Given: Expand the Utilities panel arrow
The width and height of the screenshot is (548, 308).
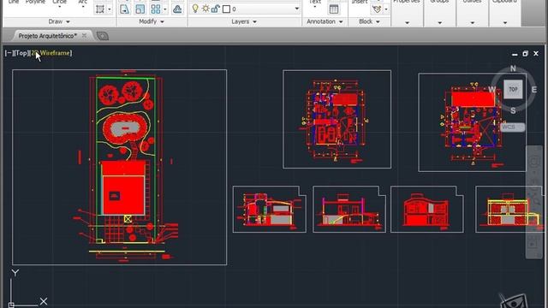Looking at the screenshot, I should pos(472,23).
